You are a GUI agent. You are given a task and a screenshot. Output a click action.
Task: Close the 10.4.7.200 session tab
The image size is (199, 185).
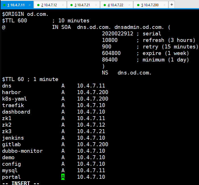click(x=165, y=5)
